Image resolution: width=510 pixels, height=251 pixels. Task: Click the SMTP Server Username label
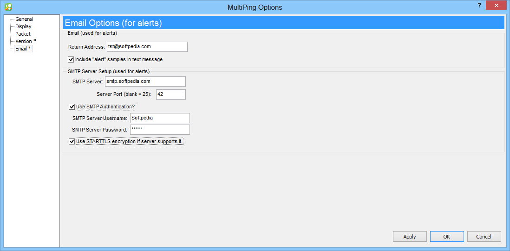[x=100, y=118]
